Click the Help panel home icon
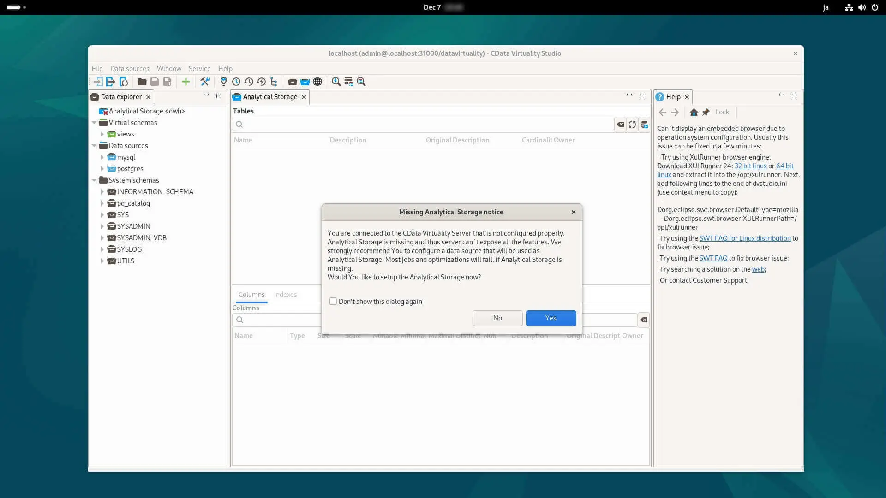This screenshot has width=886, height=498. 694,112
